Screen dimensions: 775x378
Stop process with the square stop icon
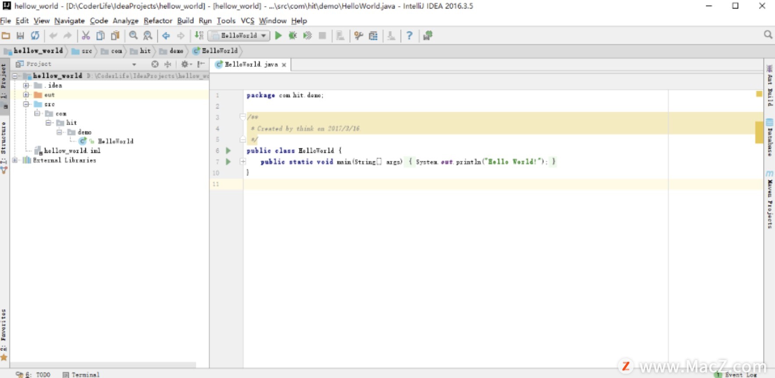point(322,36)
